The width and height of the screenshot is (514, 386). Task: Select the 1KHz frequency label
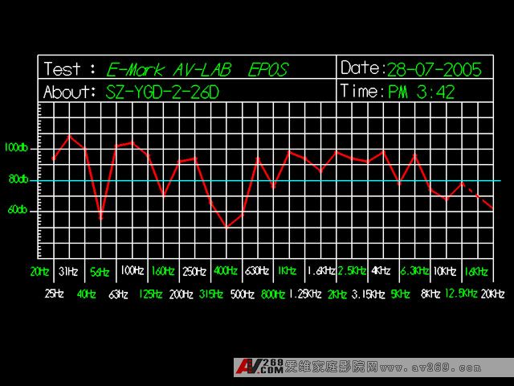(x=287, y=271)
